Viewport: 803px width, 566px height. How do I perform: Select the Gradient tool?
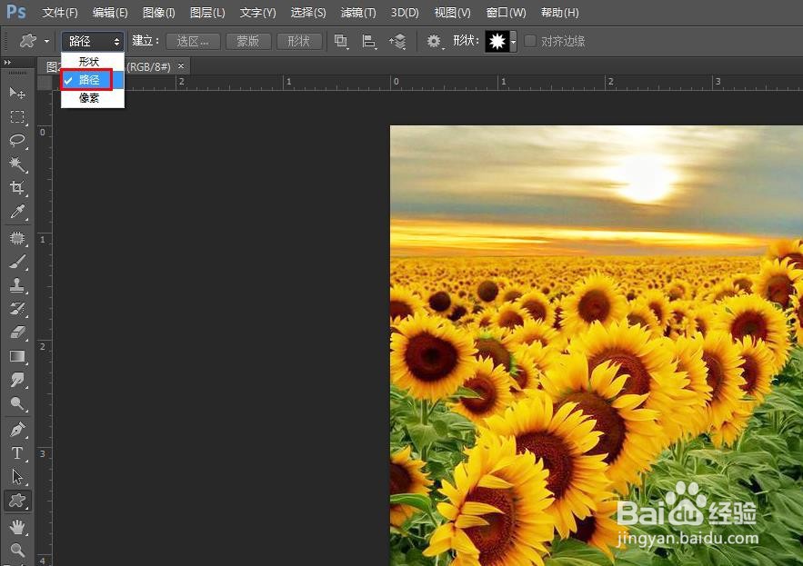point(17,355)
